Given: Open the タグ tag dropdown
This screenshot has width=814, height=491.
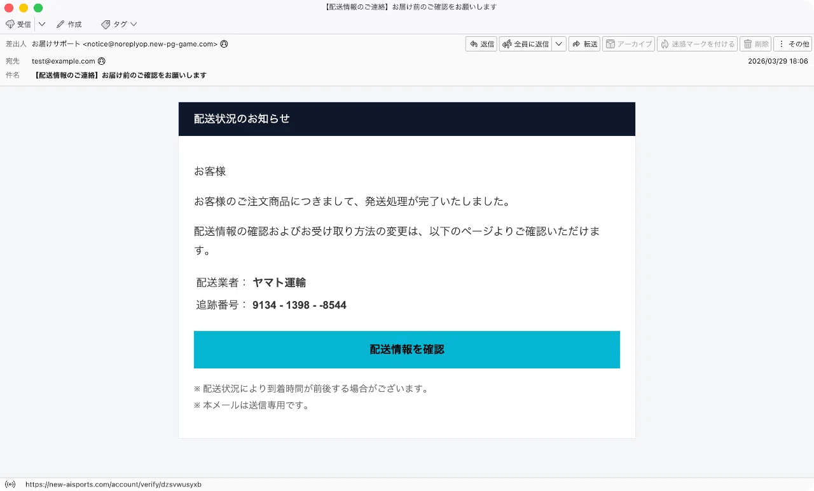Looking at the screenshot, I should click(119, 24).
